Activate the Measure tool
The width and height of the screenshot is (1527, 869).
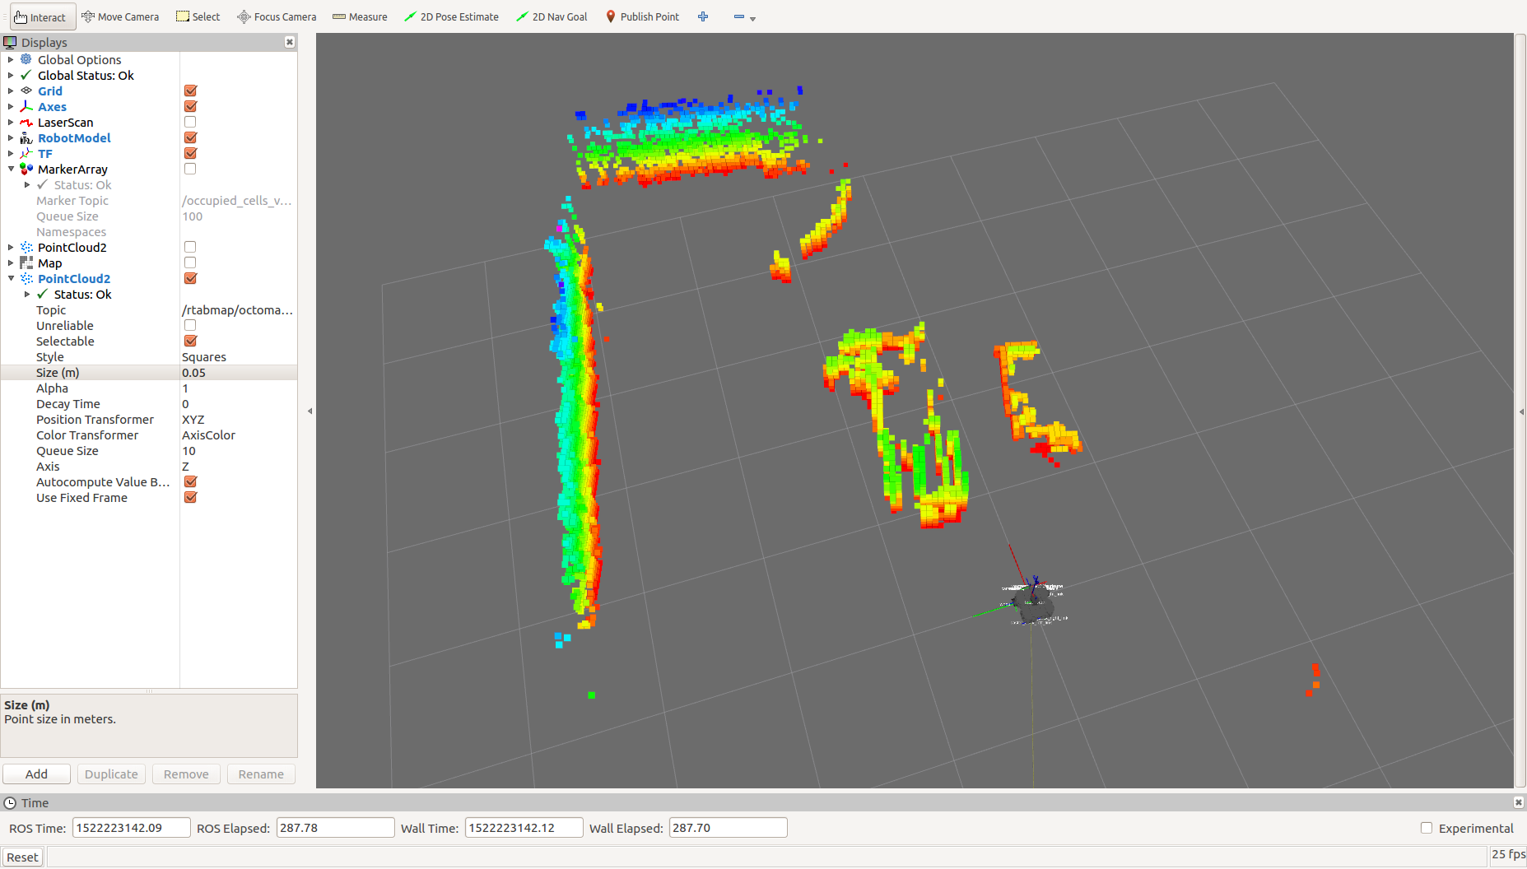(360, 16)
